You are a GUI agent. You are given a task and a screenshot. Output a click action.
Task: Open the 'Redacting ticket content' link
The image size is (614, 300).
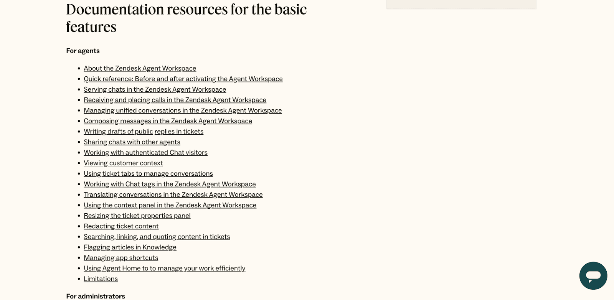click(121, 226)
